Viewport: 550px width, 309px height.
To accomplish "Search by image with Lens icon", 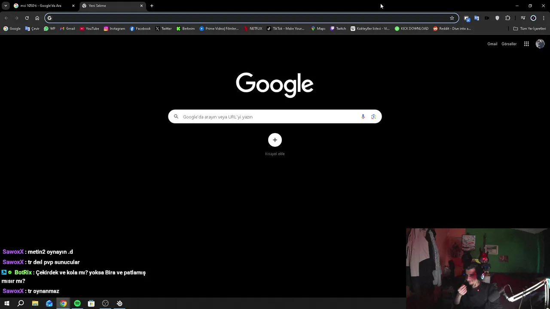I will pos(373,117).
